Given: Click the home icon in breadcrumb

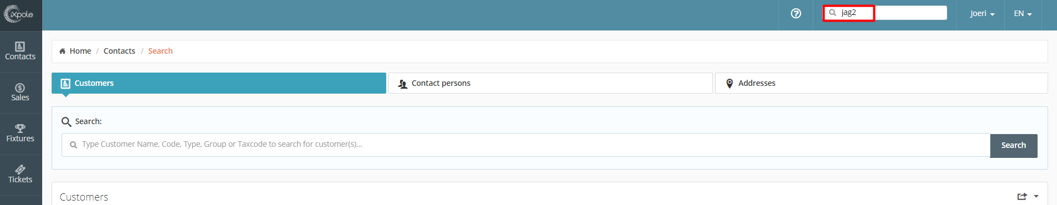Looking at the screenshot, I should [62, 51].
